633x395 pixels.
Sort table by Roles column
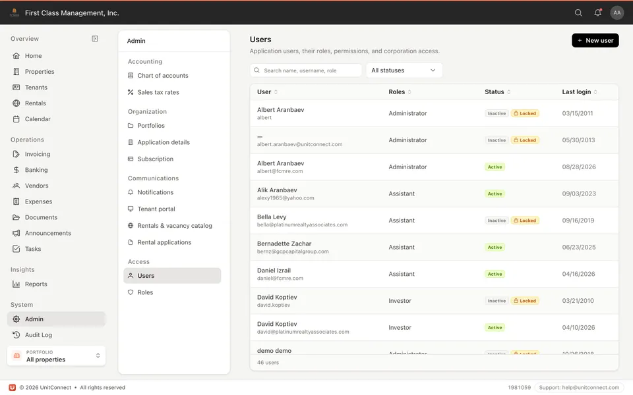click(400, 92)
